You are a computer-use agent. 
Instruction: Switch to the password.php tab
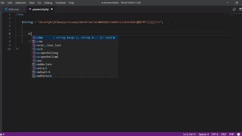40,9
